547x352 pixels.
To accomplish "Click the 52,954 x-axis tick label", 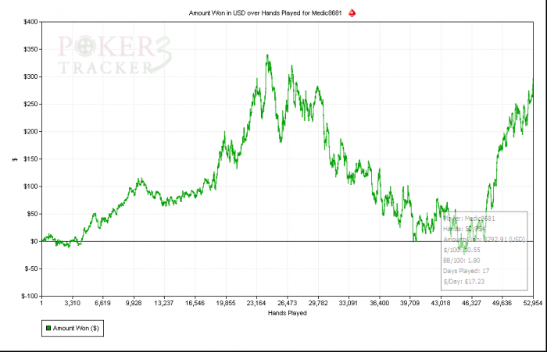I will tap(533, 303).
